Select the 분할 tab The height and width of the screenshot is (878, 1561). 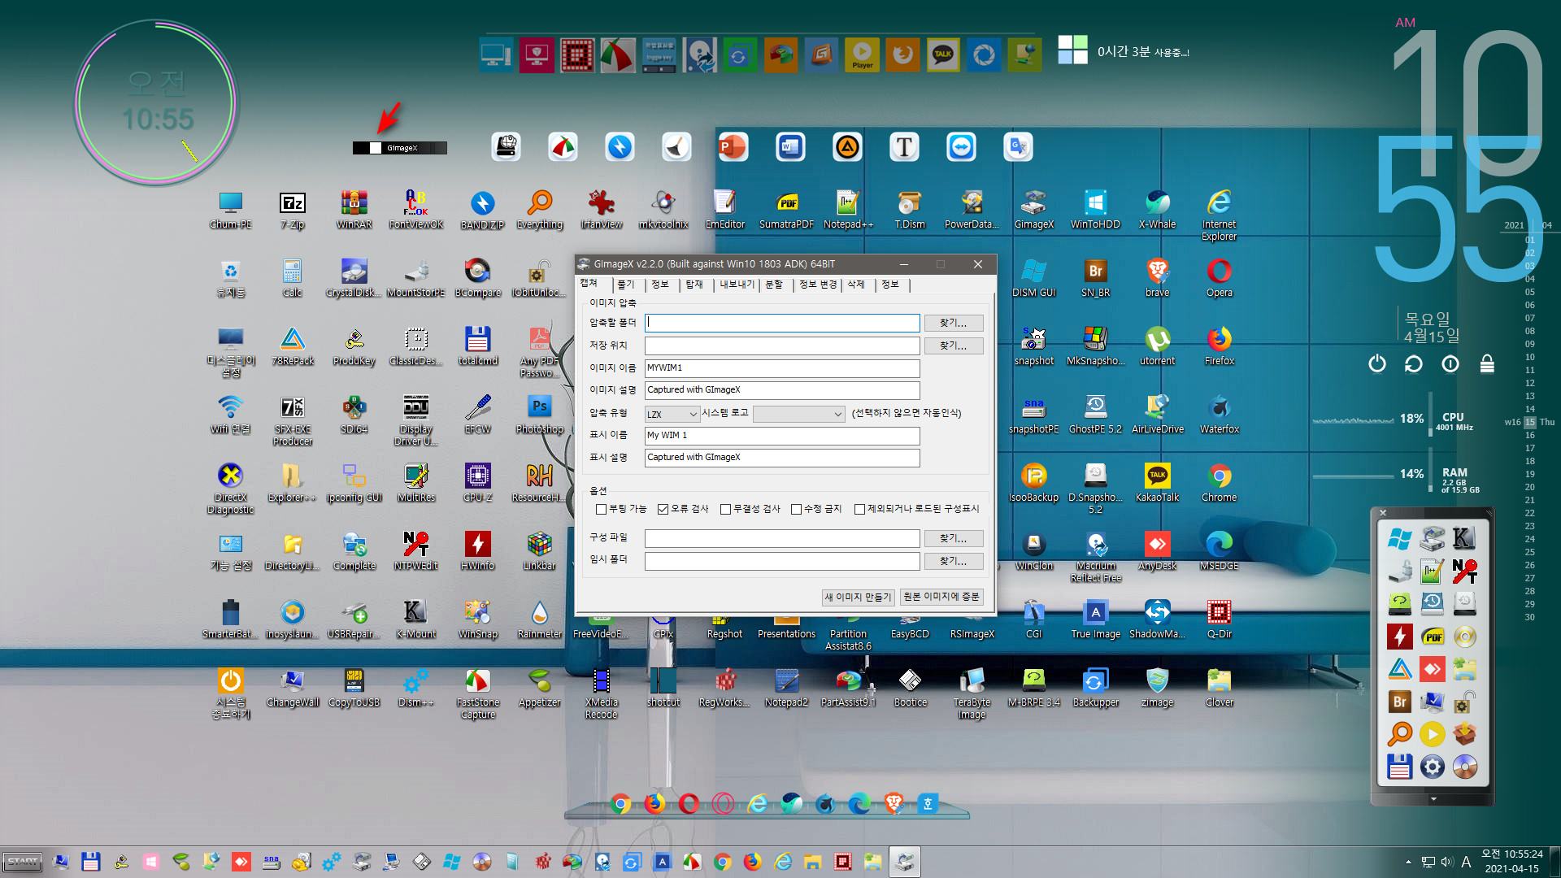[774, 285]
